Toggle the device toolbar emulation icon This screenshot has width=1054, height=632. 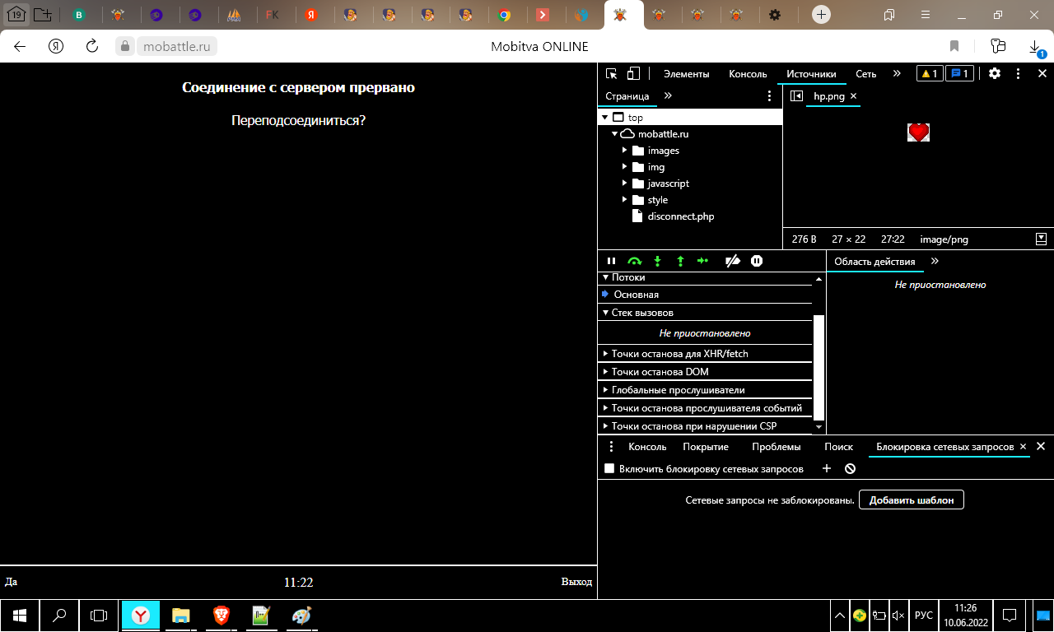(633, 73)
